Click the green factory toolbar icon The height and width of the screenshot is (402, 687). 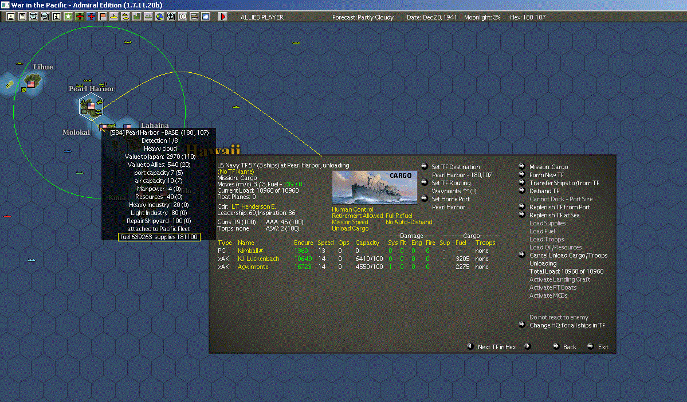[x=137, y=17]
